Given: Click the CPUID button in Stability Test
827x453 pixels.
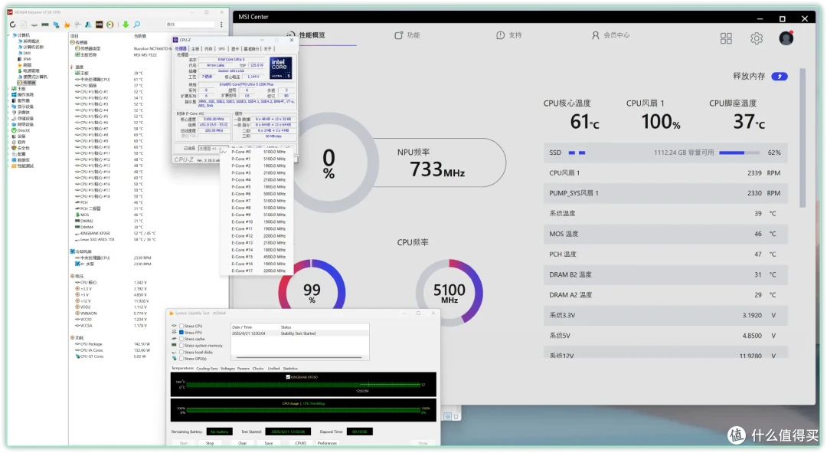Looking at the screenshot, I should [x=301, y=444].
